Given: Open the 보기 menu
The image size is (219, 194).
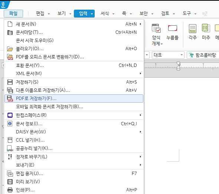Looking at the screenshot, I should (62, 13).
